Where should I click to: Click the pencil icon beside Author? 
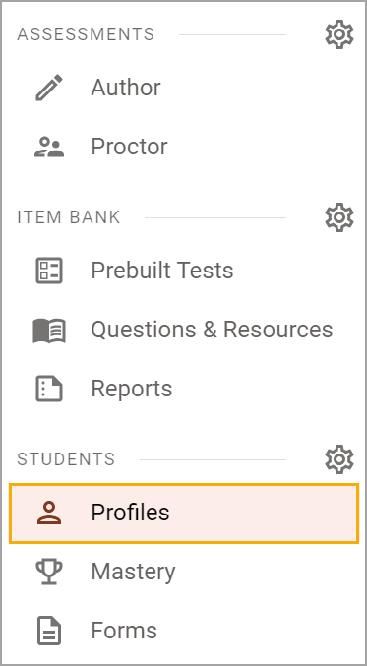click(x=49, y=88)
